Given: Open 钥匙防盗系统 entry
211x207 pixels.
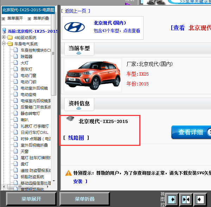Looking at the screenshot, I should point(32,177).
